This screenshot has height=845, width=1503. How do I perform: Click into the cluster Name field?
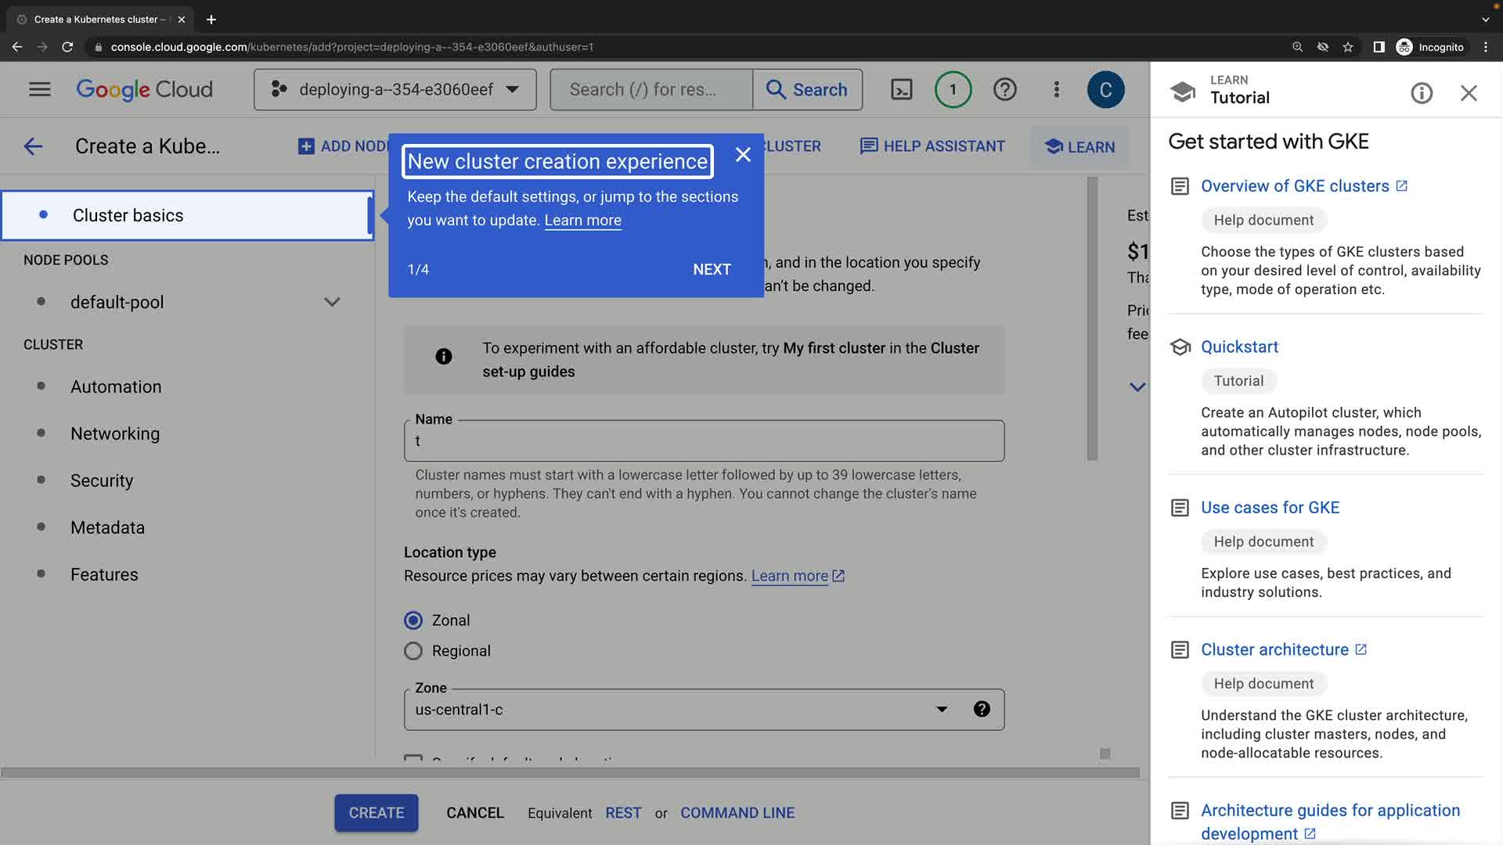point(703,441)
